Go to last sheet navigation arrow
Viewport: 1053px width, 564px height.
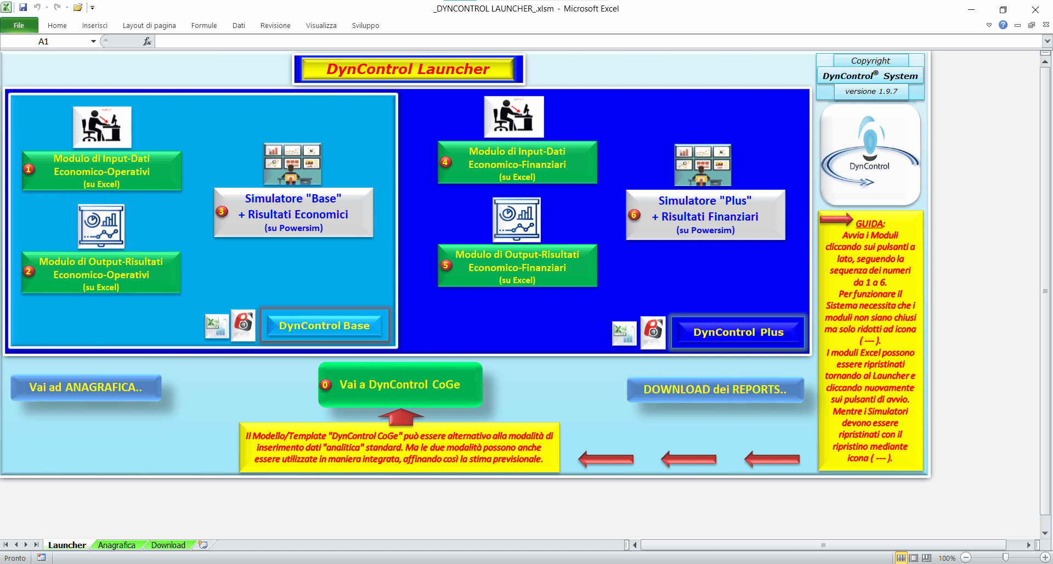[36, 545]
